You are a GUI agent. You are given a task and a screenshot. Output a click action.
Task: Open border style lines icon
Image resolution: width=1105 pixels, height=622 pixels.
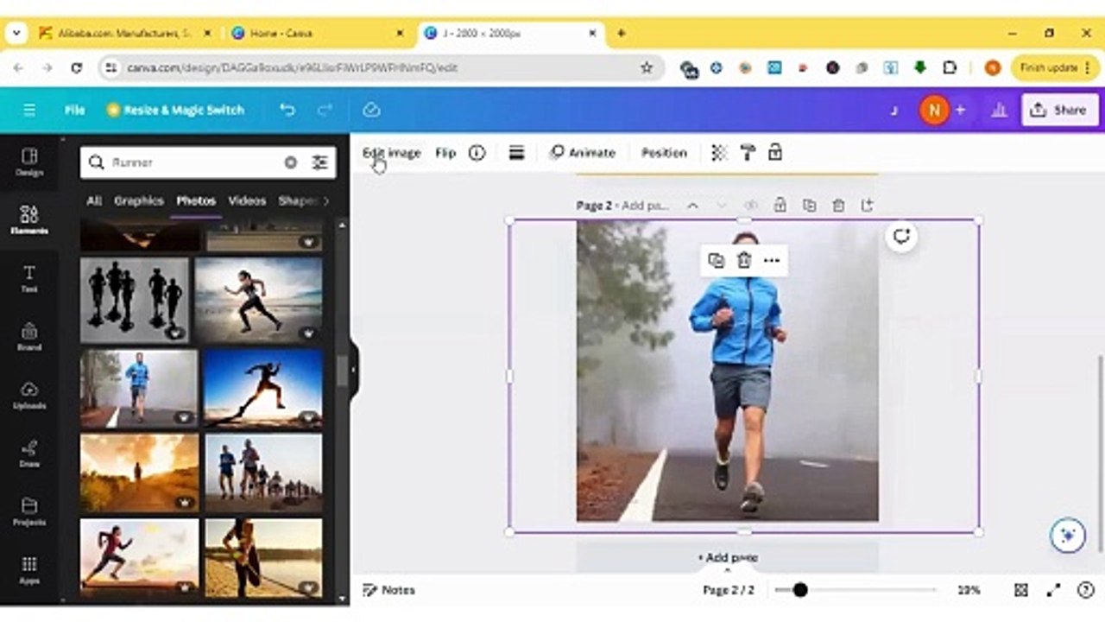pyautogui.click(x=516, y=153)
